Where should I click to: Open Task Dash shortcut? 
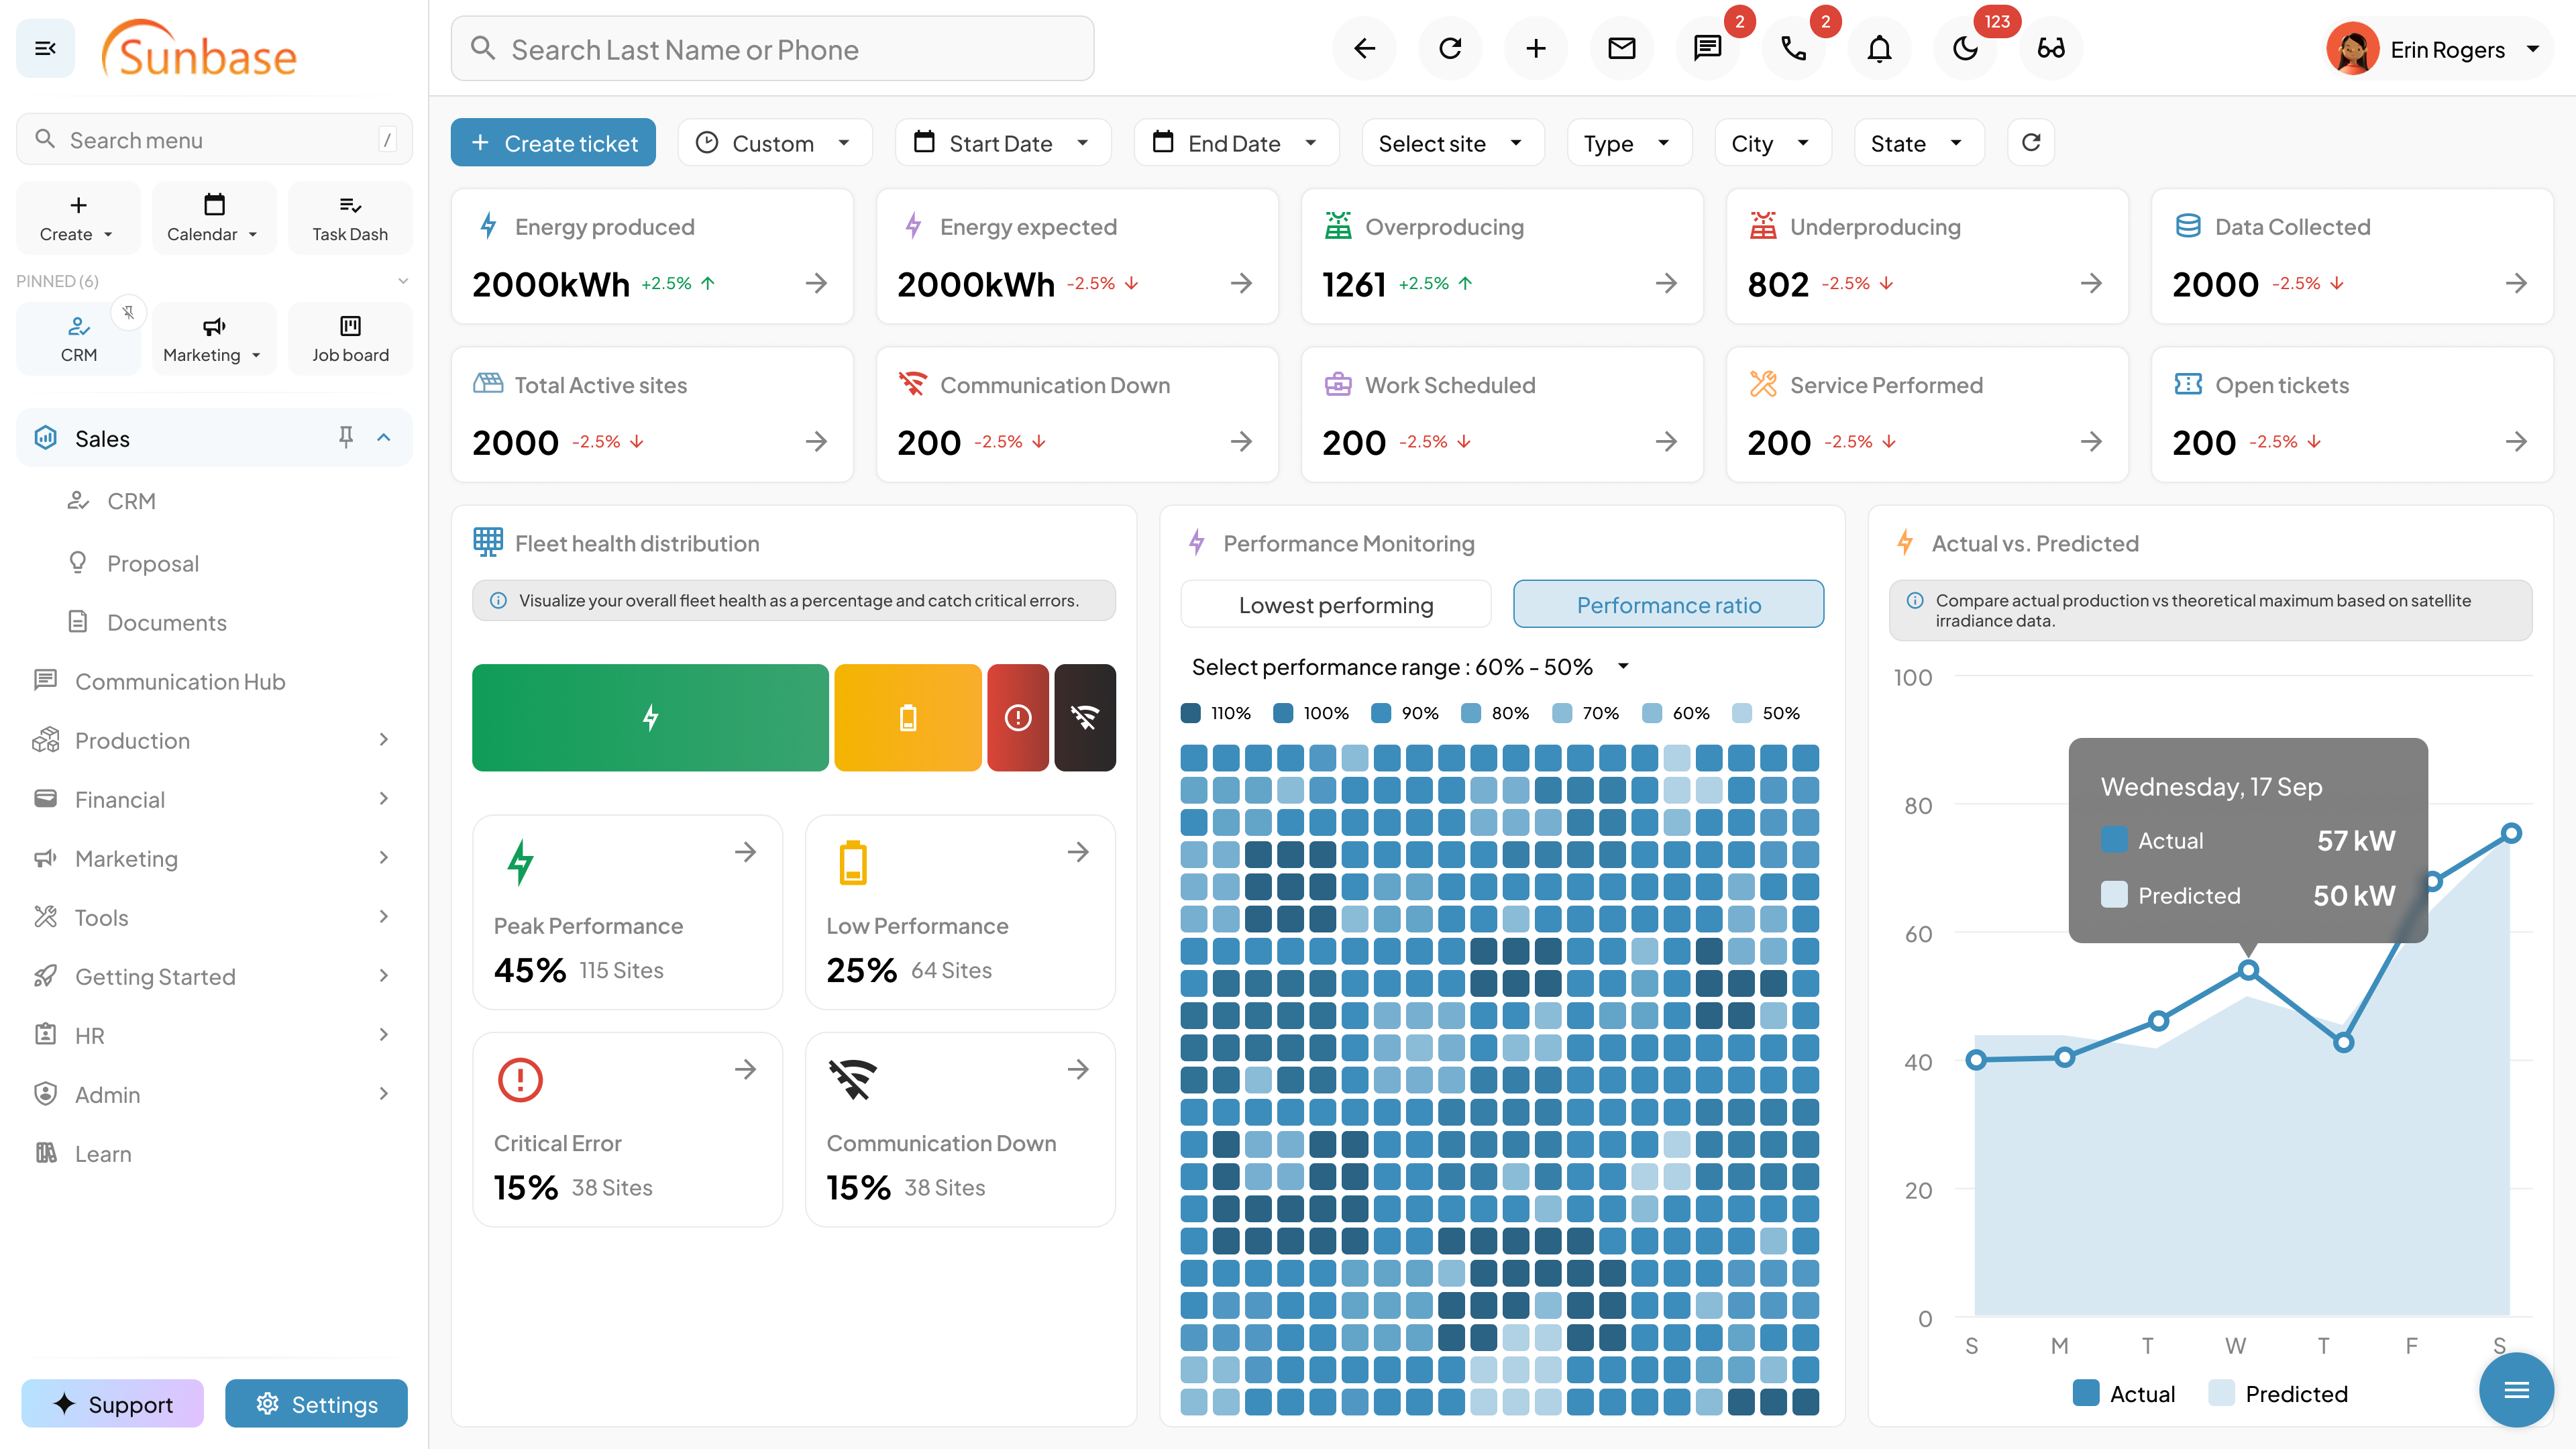tap(350, 218)
